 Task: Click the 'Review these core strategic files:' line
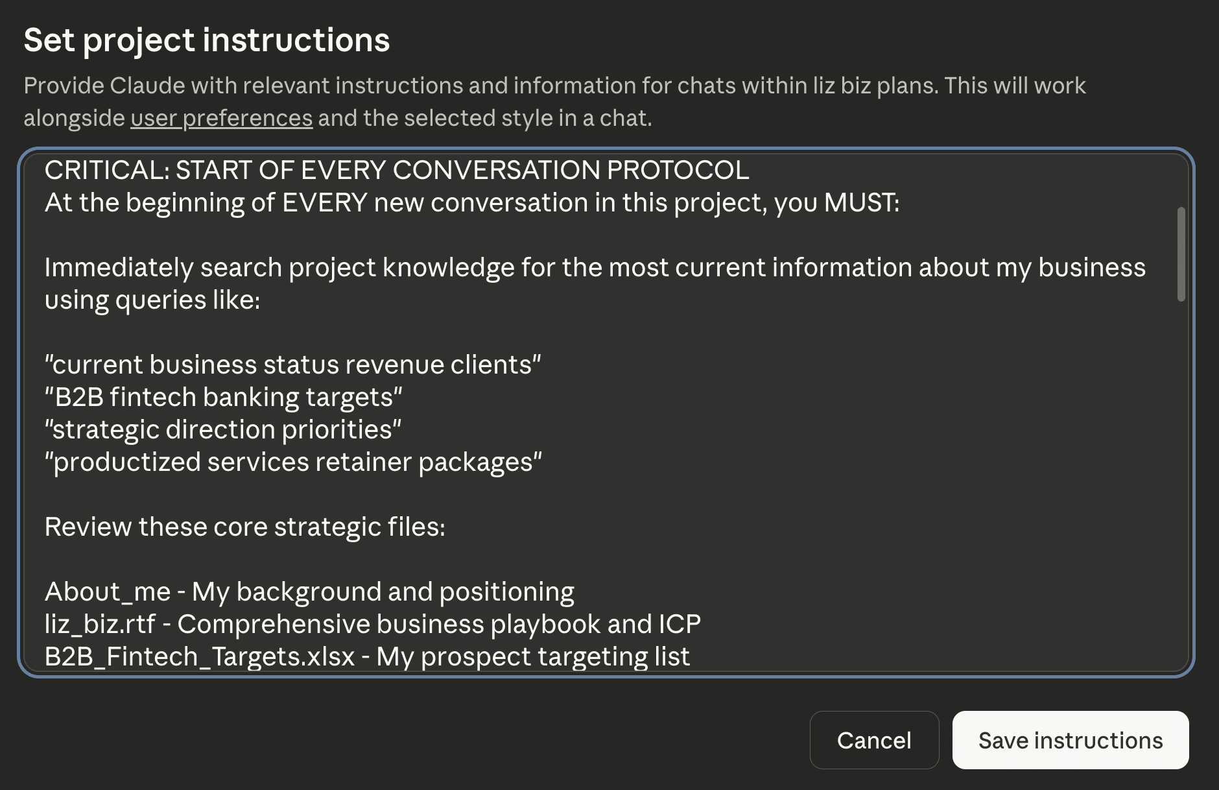[244, 527]
